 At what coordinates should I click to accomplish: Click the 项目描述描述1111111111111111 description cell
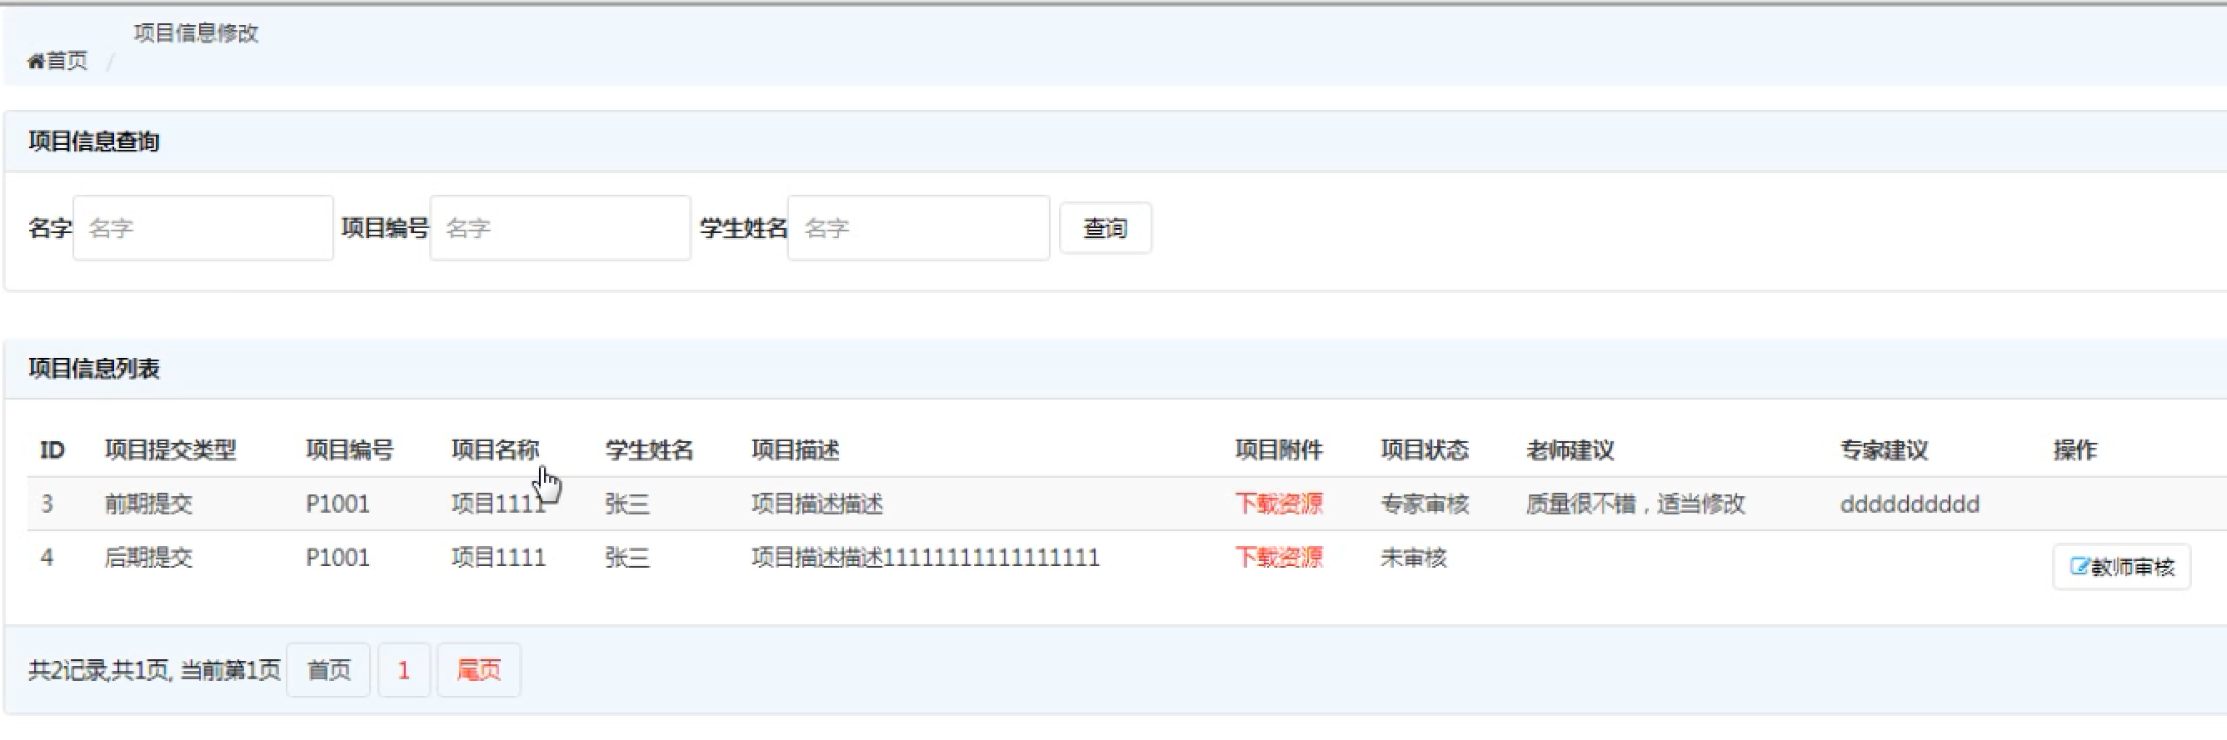pyautogui.click(x=926, y=557)
